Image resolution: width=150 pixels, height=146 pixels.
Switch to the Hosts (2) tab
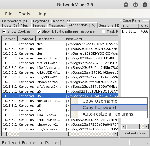tap(10, 25)
